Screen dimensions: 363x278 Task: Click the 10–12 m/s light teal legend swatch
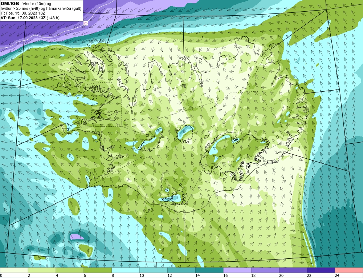click(154, 270)
